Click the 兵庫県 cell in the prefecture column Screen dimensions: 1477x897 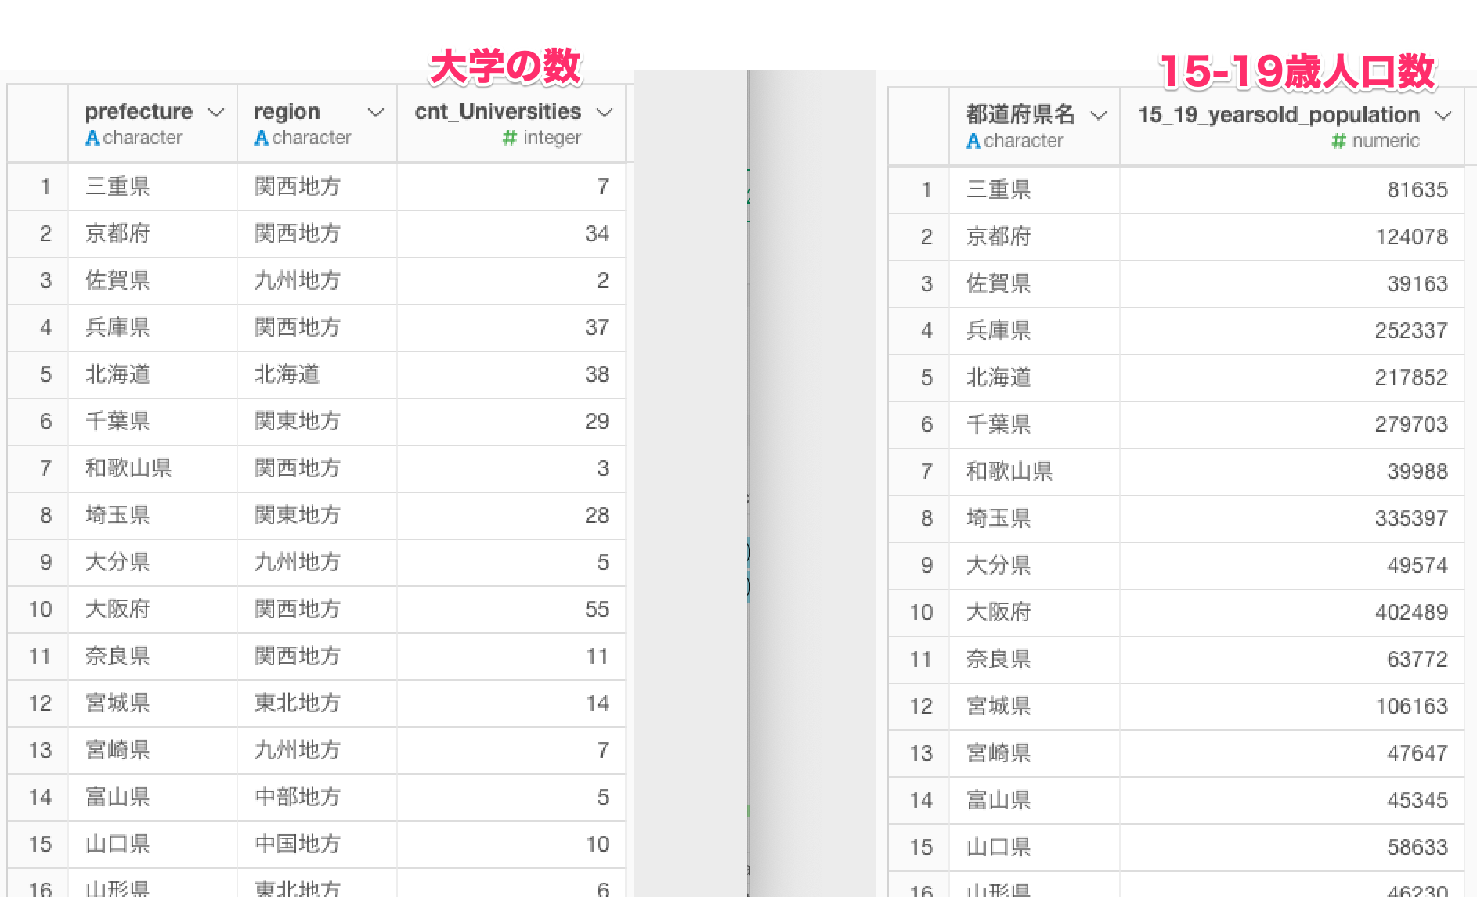pos(153,328)
